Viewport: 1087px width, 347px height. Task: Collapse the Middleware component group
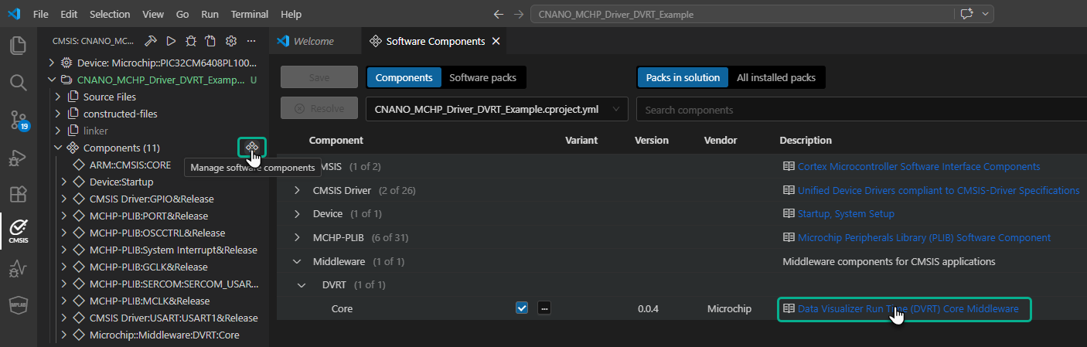297,261
